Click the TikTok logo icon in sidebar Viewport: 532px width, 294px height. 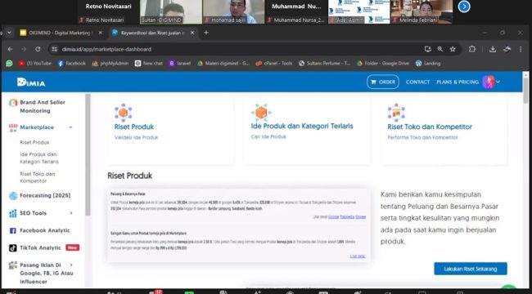13,248
